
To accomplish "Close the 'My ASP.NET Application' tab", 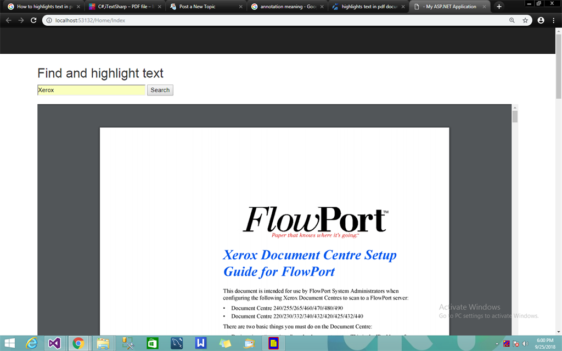I will pos(484,7).
